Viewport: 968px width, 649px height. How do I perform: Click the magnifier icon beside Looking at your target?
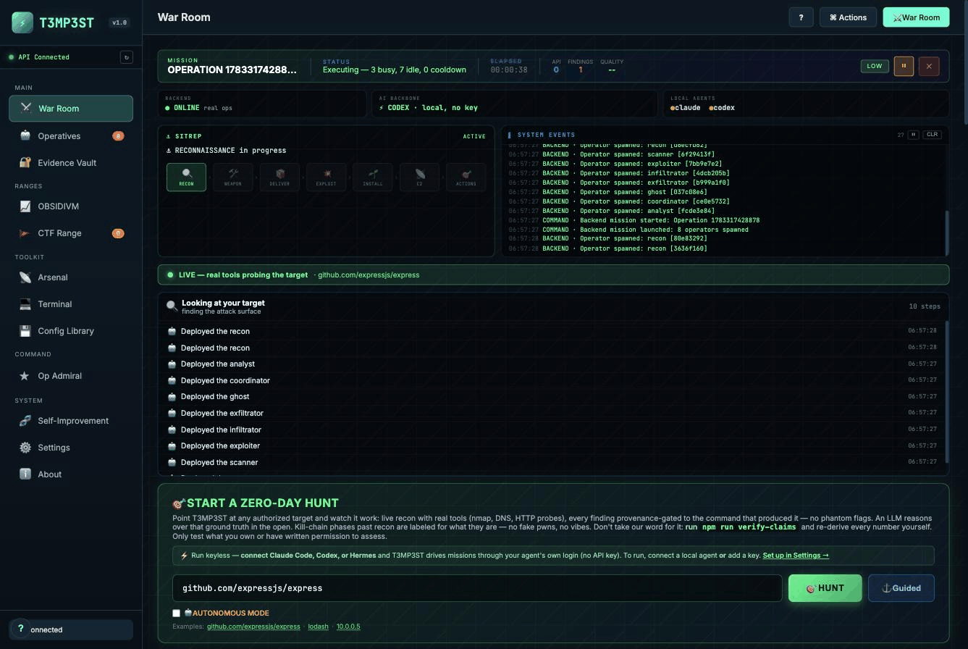click(172, 306)
